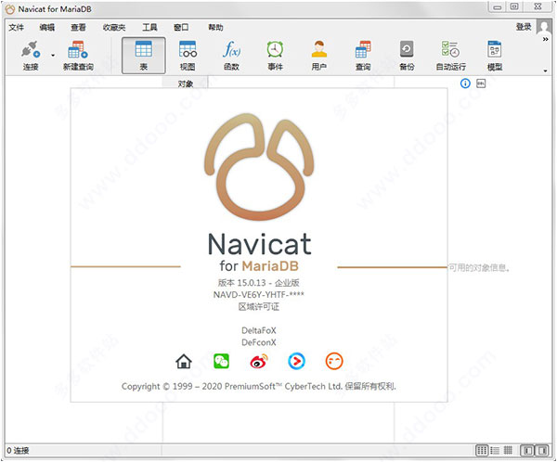Screen dimensions: 557x462
Task: Switch to list view in status bar
Action: [x=495, y=450]
